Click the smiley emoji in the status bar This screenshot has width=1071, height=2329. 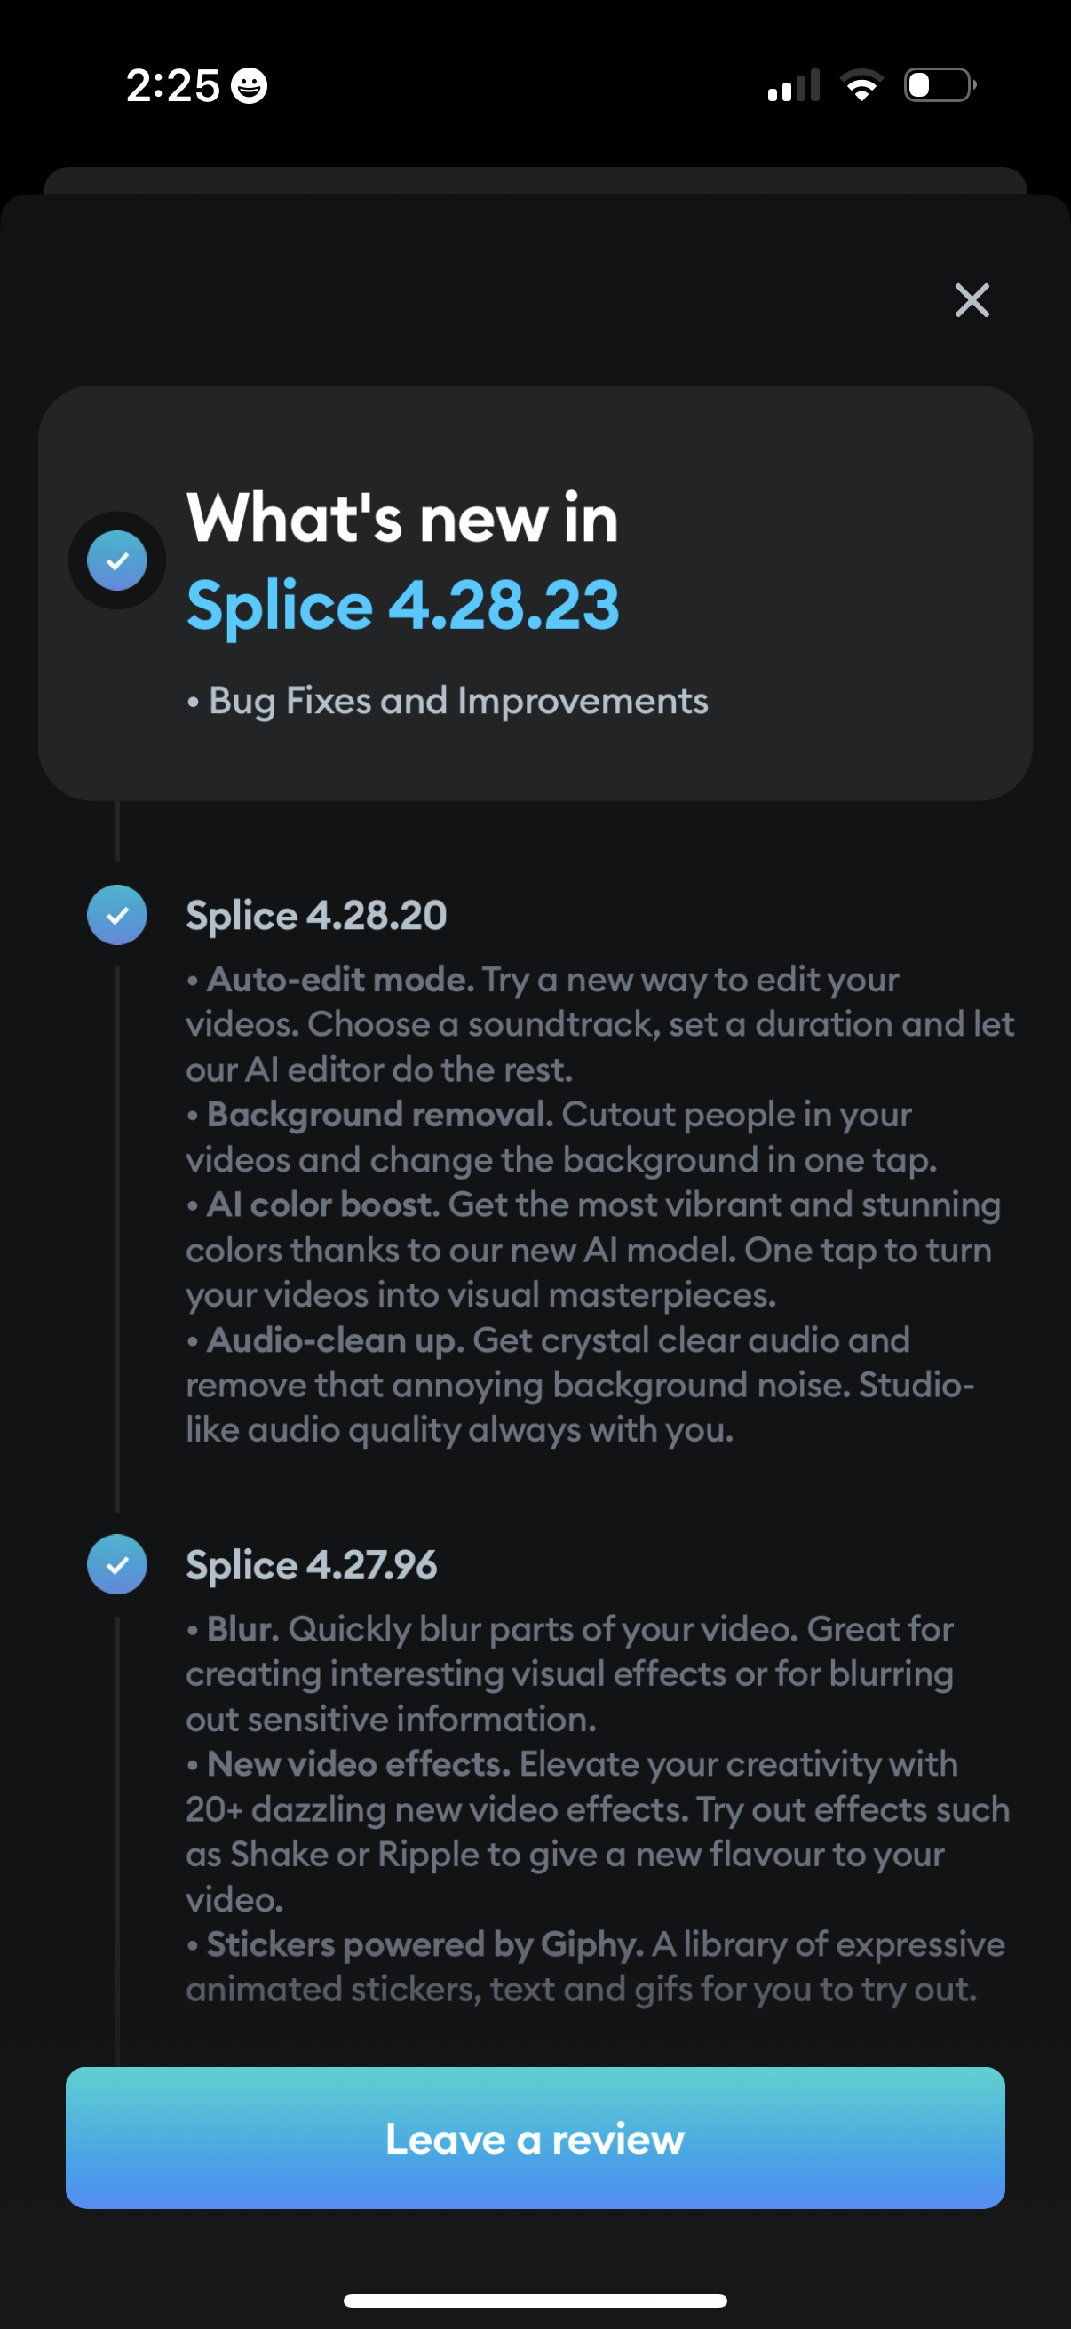click(248, 84)
